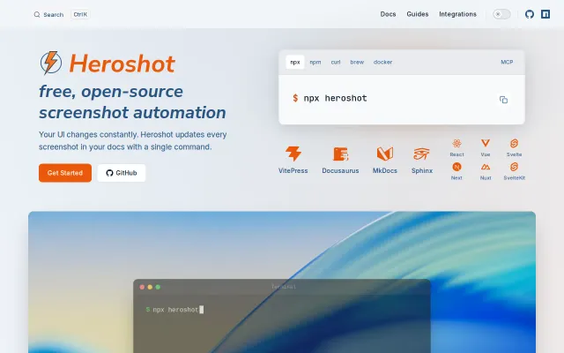Click the green terminal maximize dot
Viewport: 564px width, 353px height.
pyautogui.click(x=158, y=287)
